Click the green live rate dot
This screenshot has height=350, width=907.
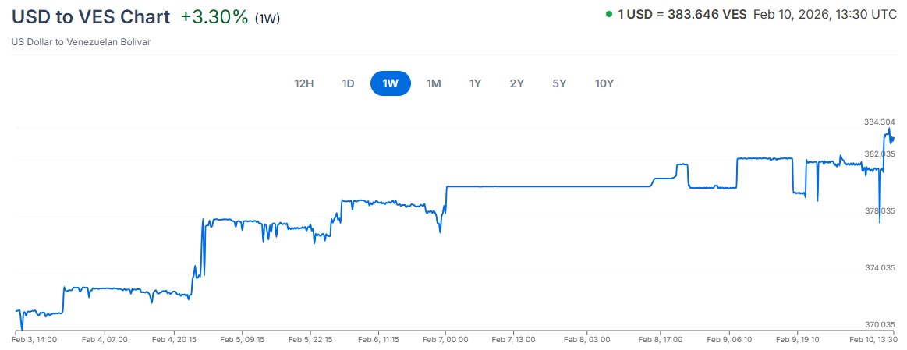[x=608, y=14]
